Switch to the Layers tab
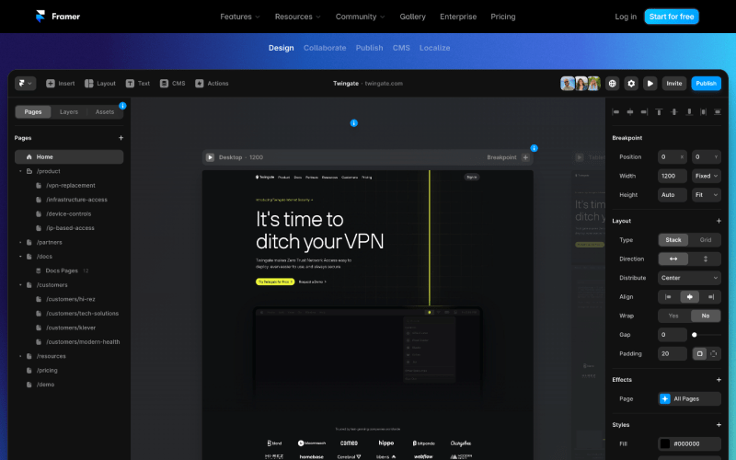The image size is (736, 460). [x=68, y=111]
